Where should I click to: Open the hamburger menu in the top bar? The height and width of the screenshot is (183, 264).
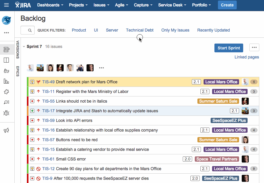tap(6, 5)
